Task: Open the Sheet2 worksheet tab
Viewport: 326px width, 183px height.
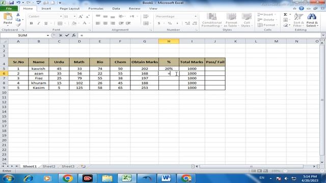Action: 49,166
